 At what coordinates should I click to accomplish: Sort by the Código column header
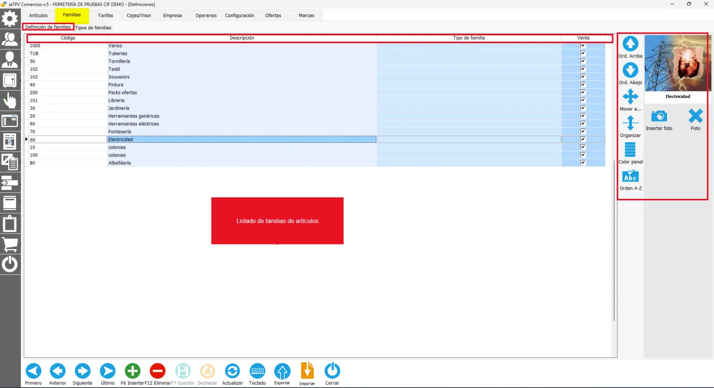coord(68,38)
